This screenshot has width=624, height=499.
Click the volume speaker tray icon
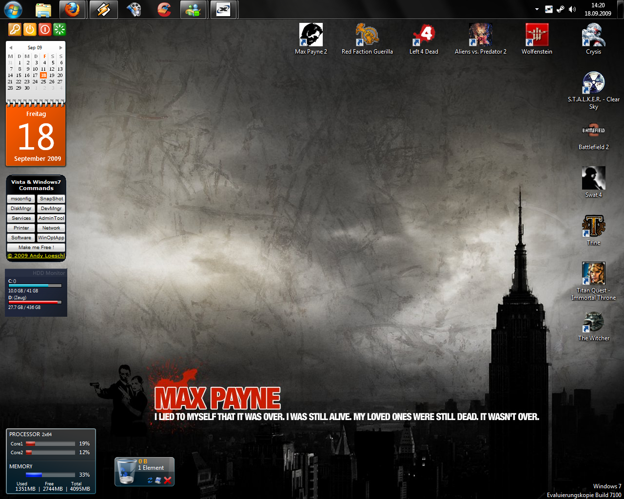point(572,9)
